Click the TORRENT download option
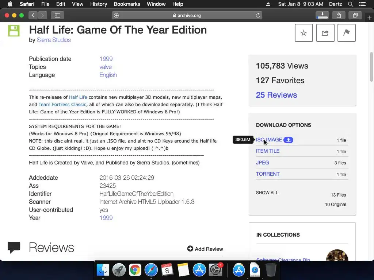 [x=268, y=174]
